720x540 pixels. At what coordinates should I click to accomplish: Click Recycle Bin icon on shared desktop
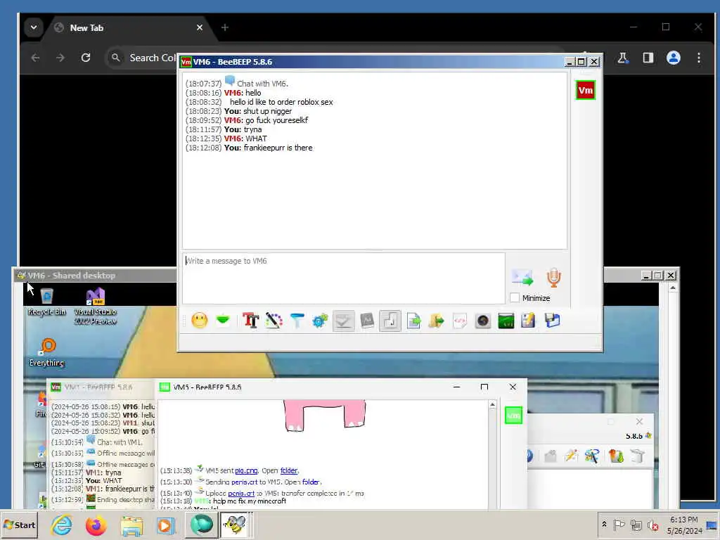pos(46,302)
